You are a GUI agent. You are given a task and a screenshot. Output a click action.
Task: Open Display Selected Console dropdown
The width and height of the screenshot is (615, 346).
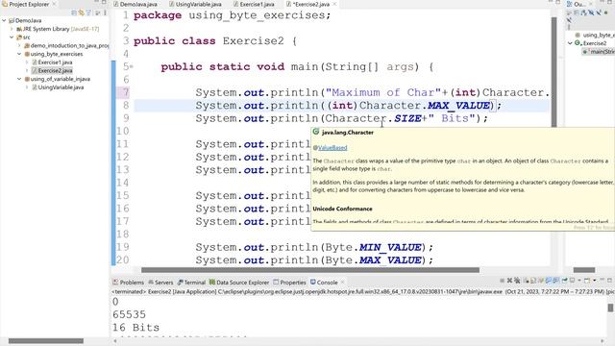tap(579, 281)
